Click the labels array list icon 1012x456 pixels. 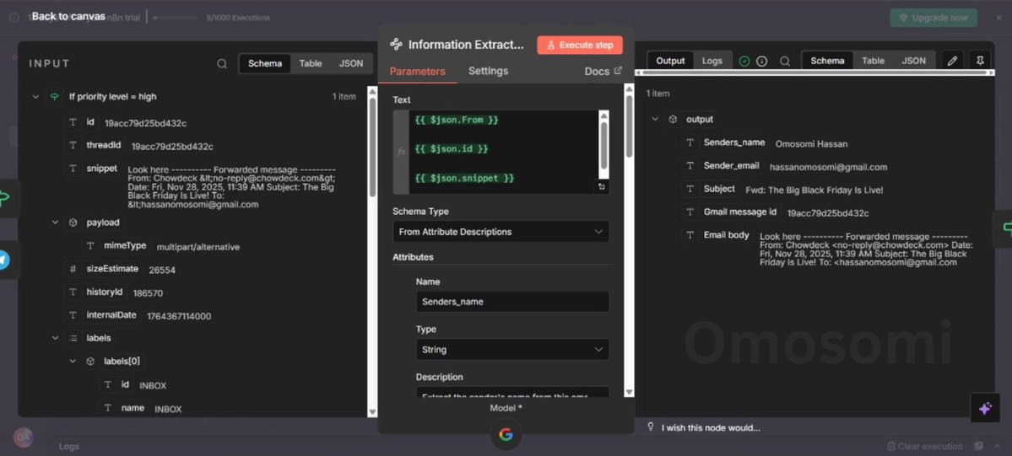click(73, 338)
